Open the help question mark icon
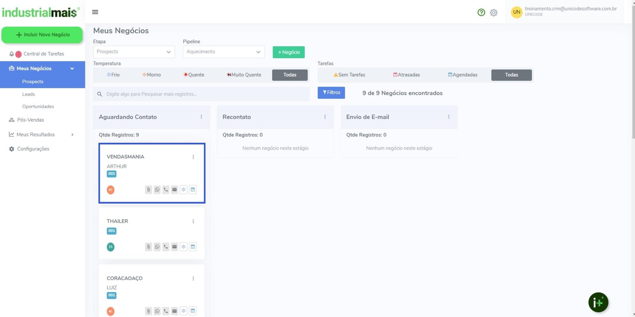 click(481, 12)
